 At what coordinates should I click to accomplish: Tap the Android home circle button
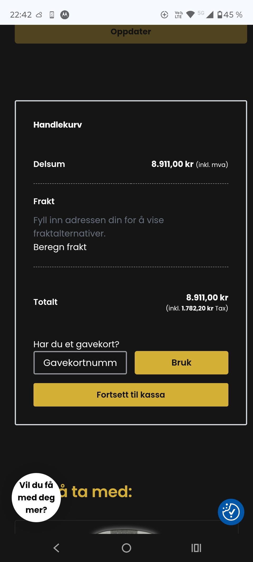click(x=126, y=548)
